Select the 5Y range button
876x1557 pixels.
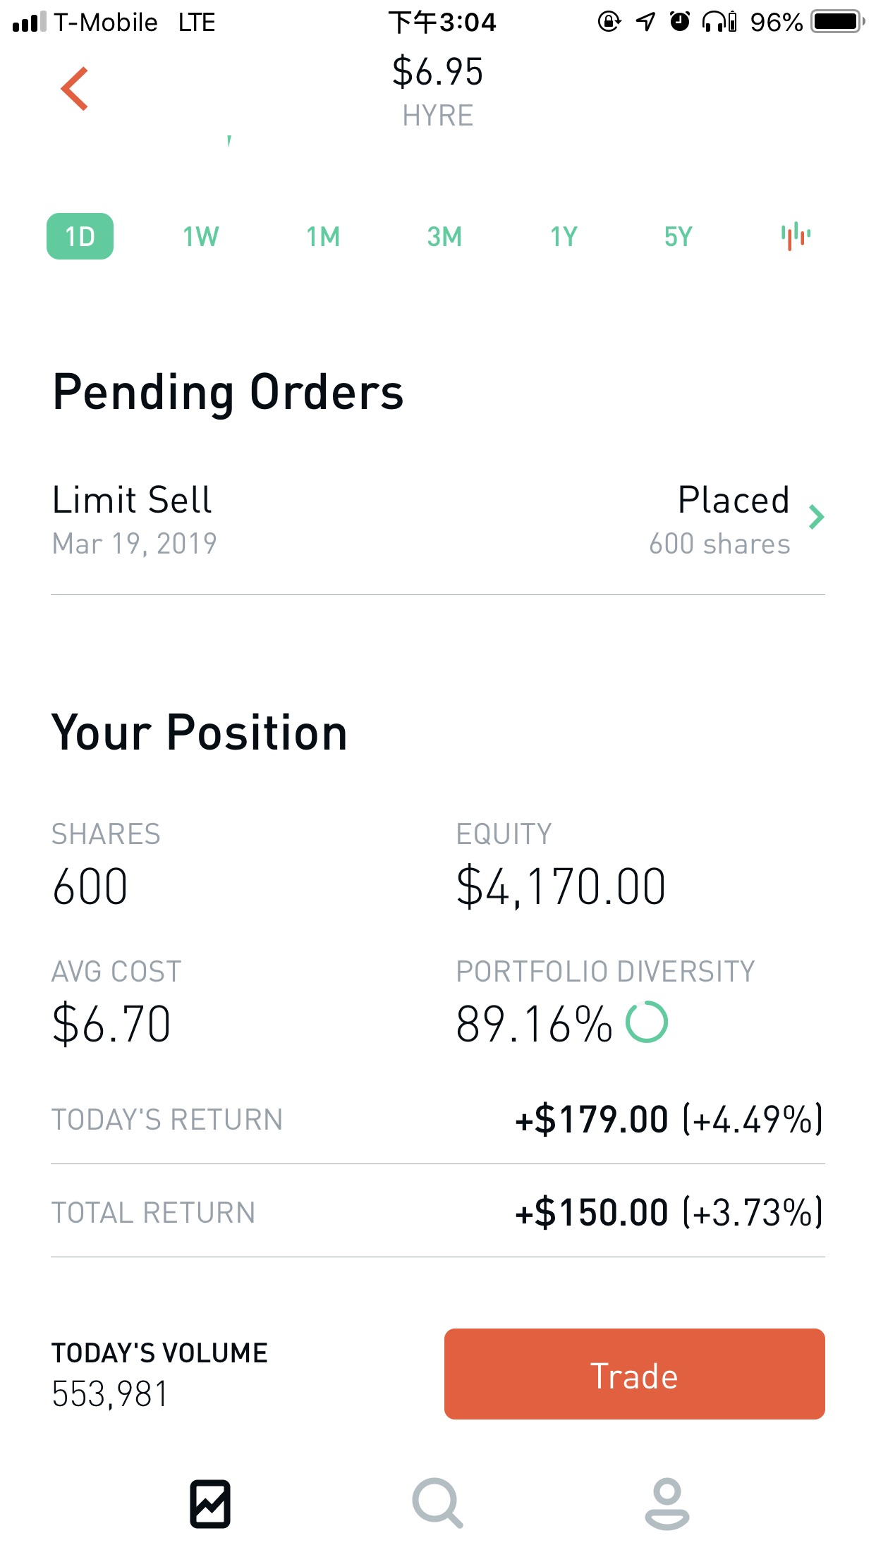coord(678,236)
